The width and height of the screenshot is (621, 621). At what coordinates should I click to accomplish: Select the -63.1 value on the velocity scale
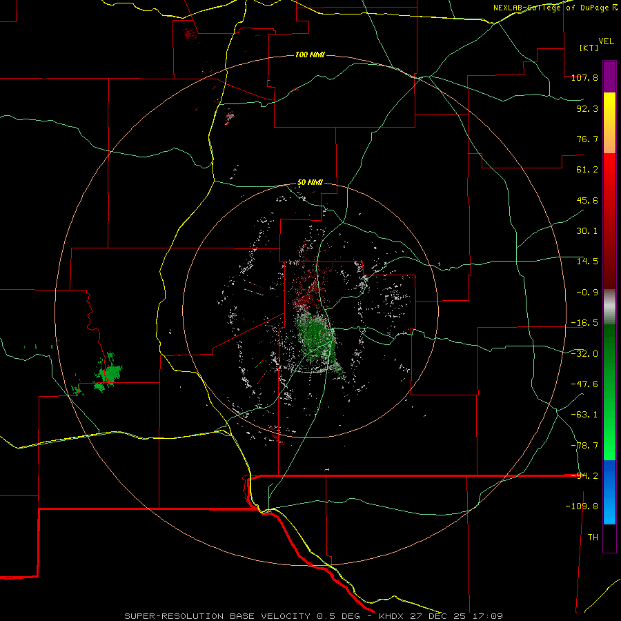click(x=584, y=415)
